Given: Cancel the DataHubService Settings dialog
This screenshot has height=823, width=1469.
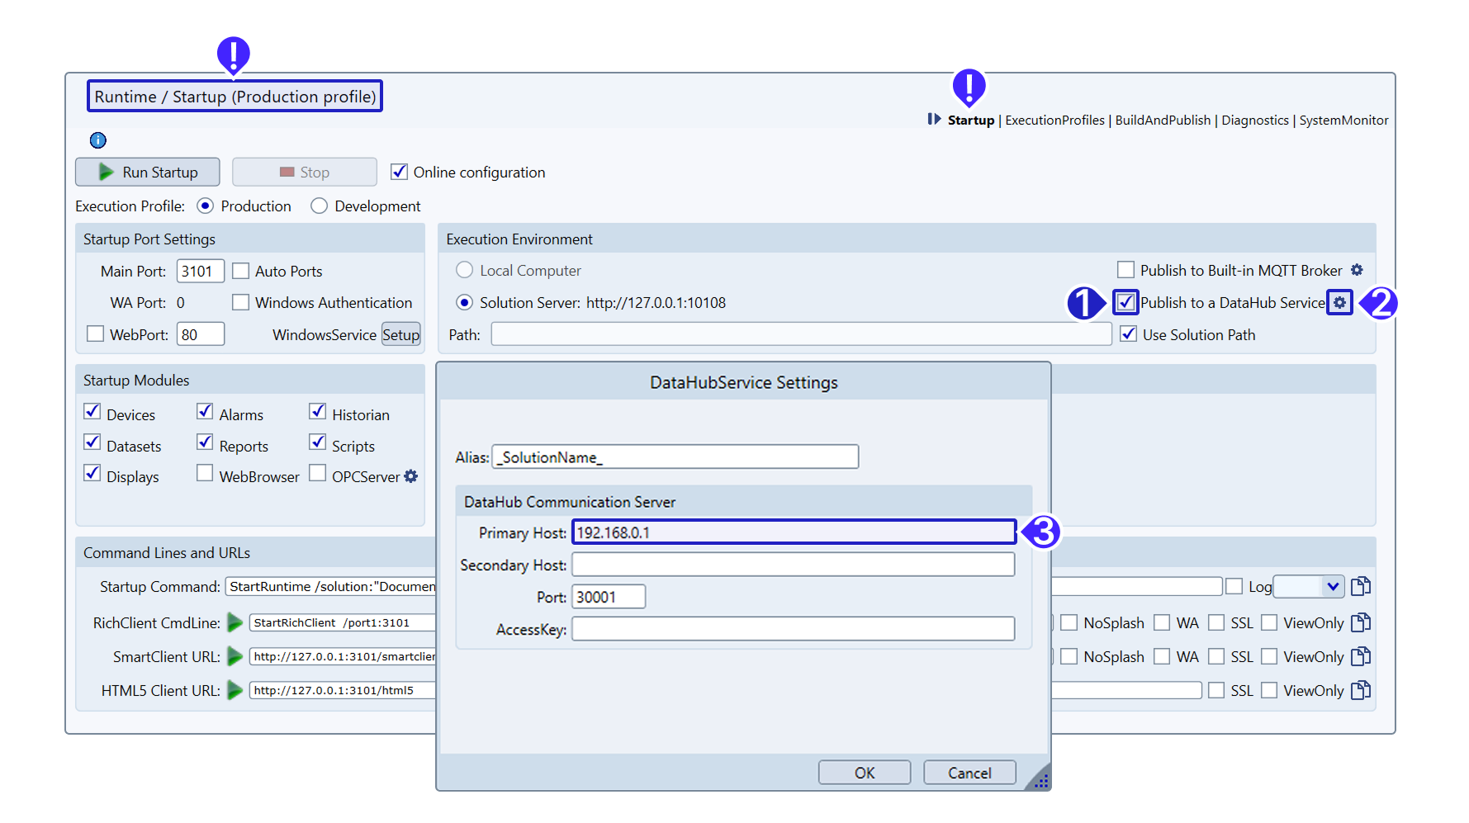Looking at the screenshot, I should (x=969, y=773).
